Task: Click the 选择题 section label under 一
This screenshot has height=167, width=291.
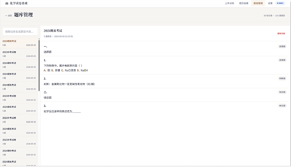Action: tap(48, 52)
